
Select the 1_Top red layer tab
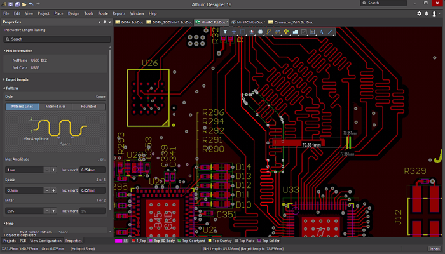point(139,241)
